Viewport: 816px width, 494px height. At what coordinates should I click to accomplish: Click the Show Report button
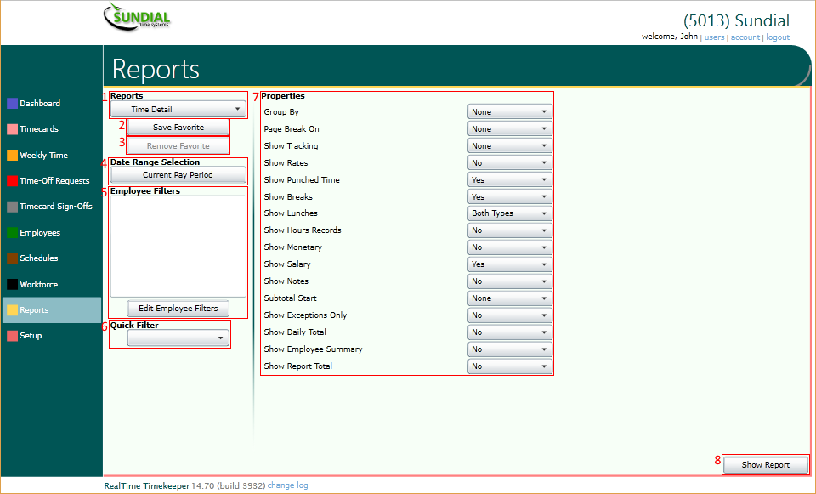pyautogui.click(x=766, y=465)
